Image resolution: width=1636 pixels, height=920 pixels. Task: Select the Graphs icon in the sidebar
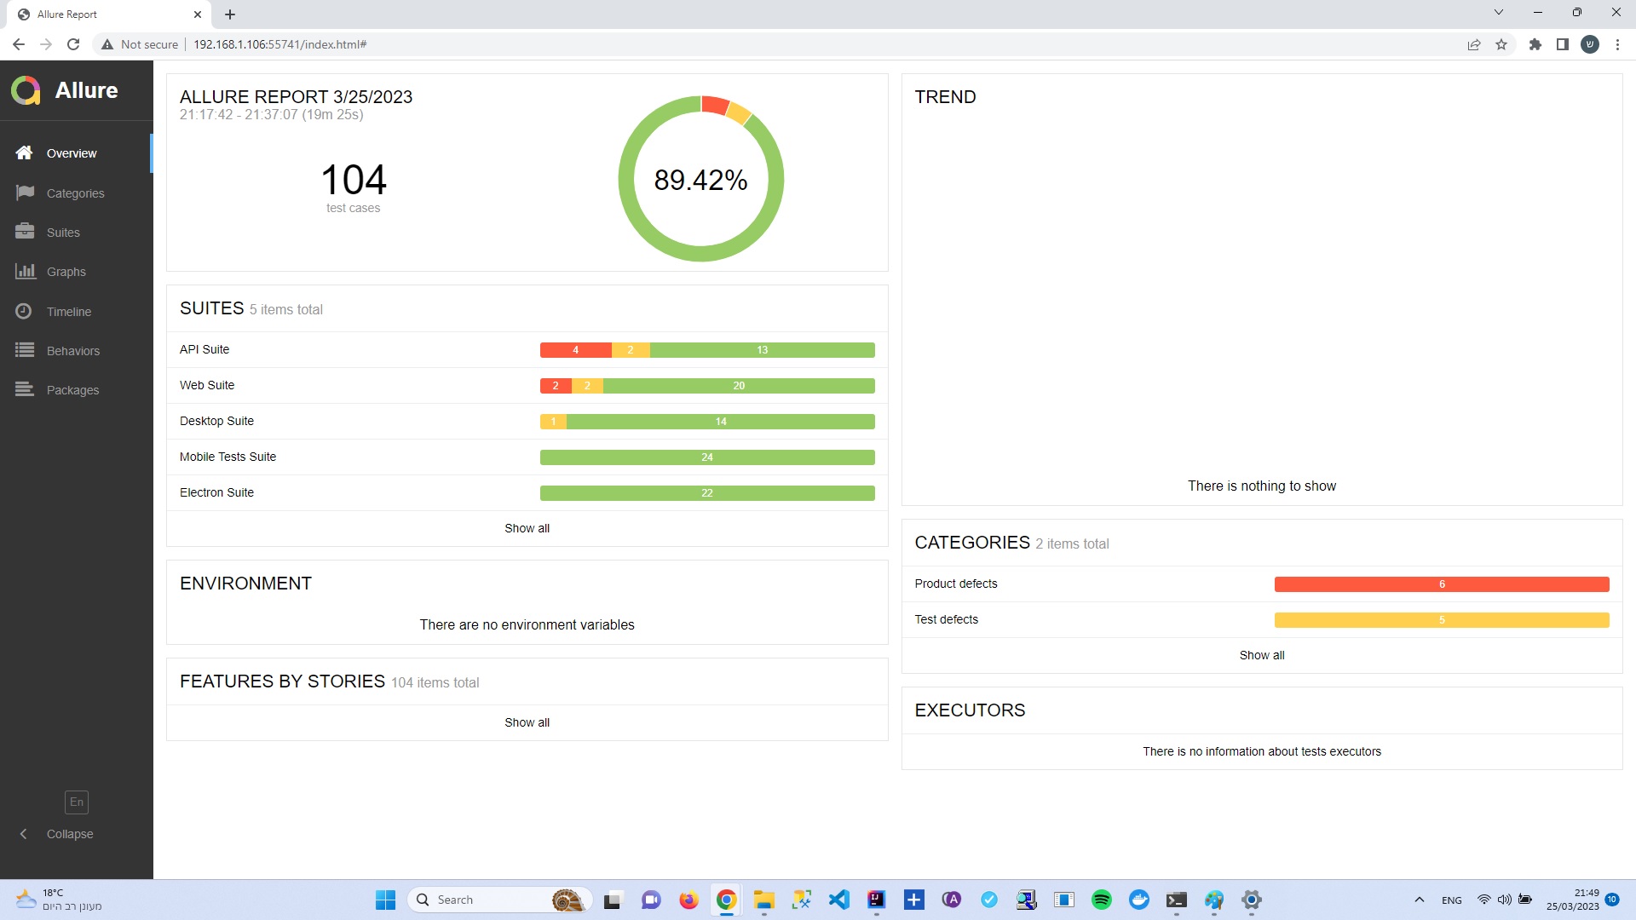(66, 271)
